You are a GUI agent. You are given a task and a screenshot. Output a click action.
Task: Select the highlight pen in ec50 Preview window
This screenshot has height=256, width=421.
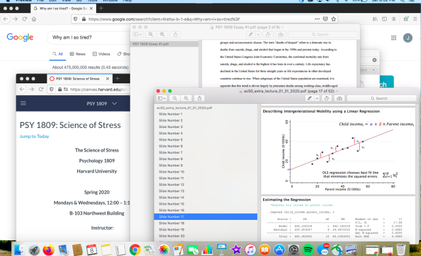point(310,98)
